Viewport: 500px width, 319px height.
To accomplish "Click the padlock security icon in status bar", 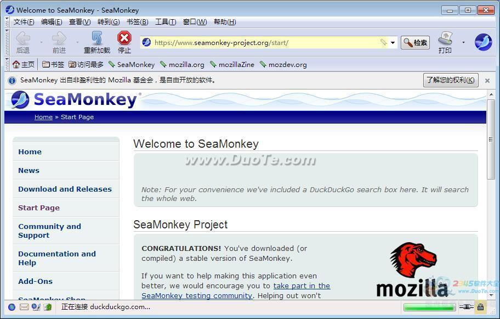I will pos(480,307).
